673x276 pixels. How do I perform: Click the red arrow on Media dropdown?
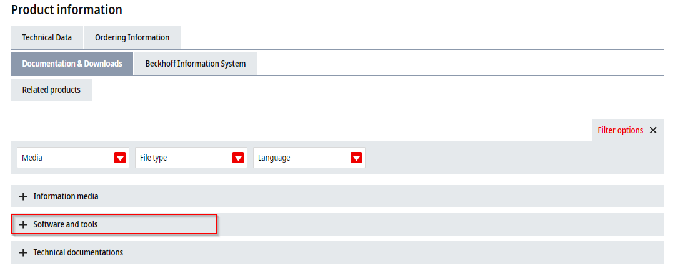pos(120,158)
